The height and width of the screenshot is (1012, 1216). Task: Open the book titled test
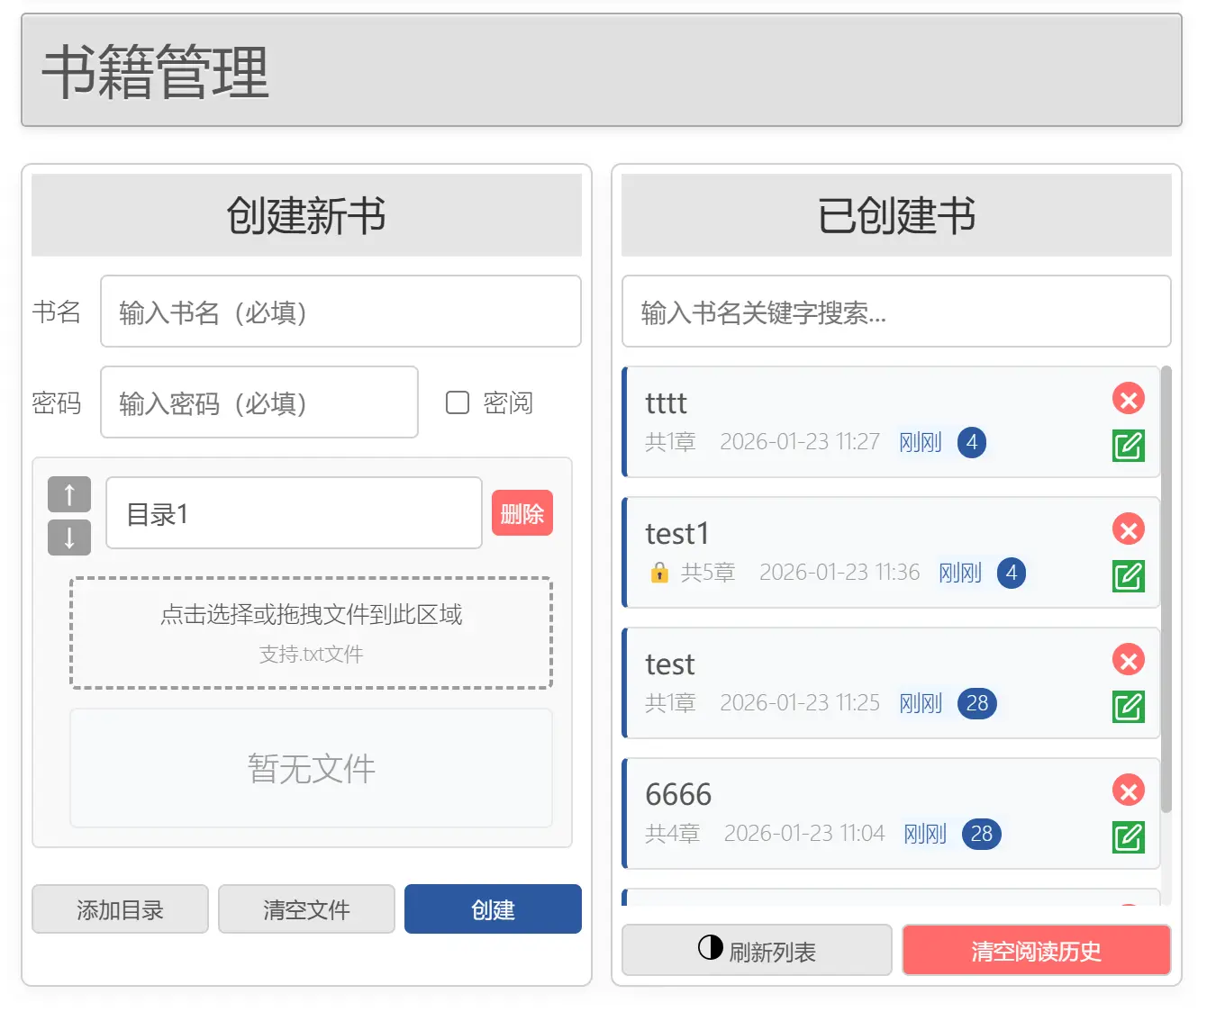point(670,664)
